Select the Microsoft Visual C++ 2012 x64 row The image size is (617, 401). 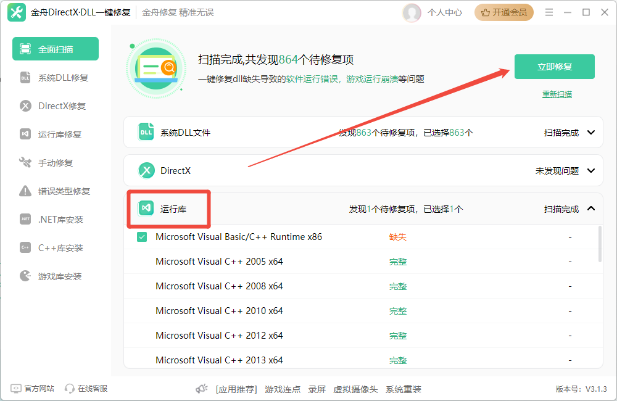click(363, 336)
